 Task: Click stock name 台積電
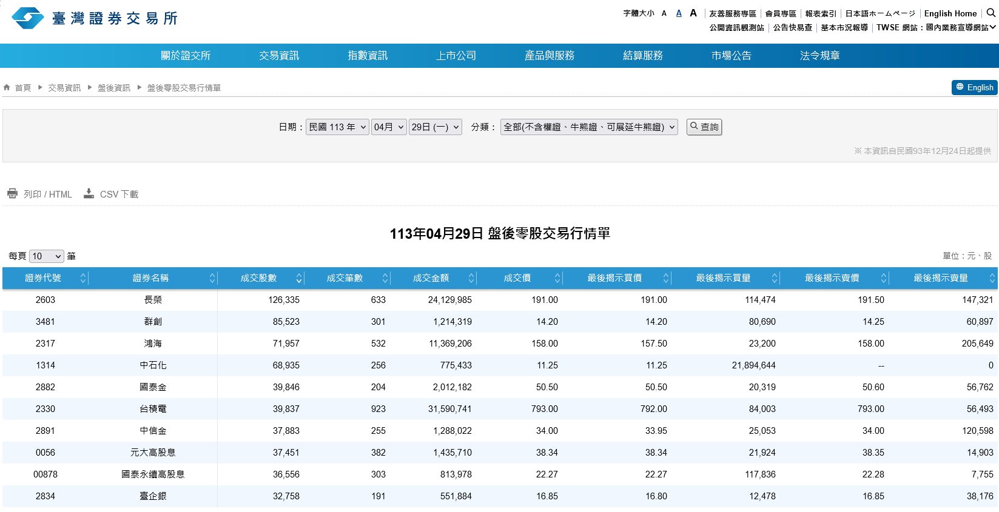click(x=153, y=409)
